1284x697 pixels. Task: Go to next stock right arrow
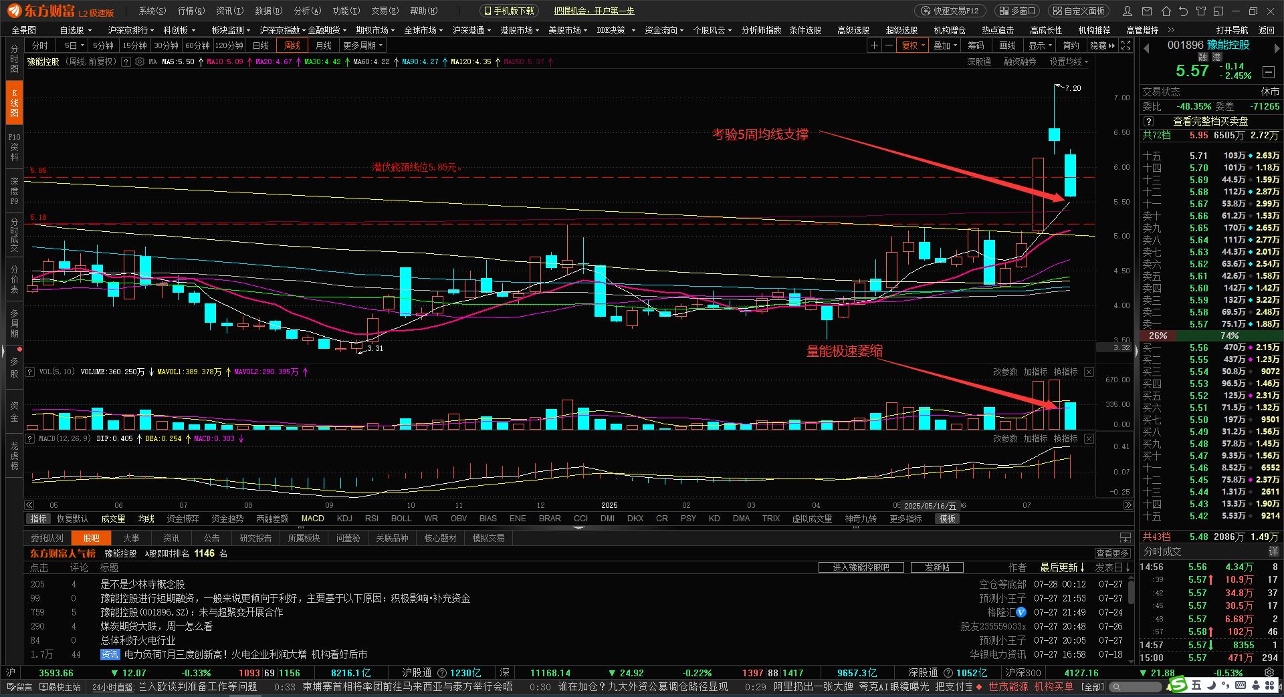(1278, 49)
